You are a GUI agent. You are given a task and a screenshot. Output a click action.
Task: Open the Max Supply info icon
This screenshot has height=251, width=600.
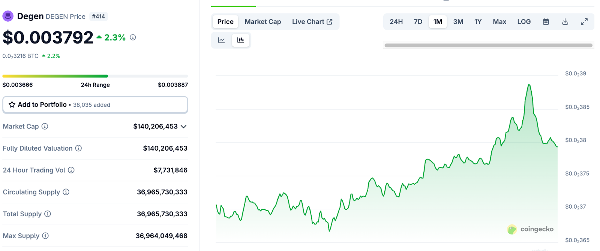[45, 236]
